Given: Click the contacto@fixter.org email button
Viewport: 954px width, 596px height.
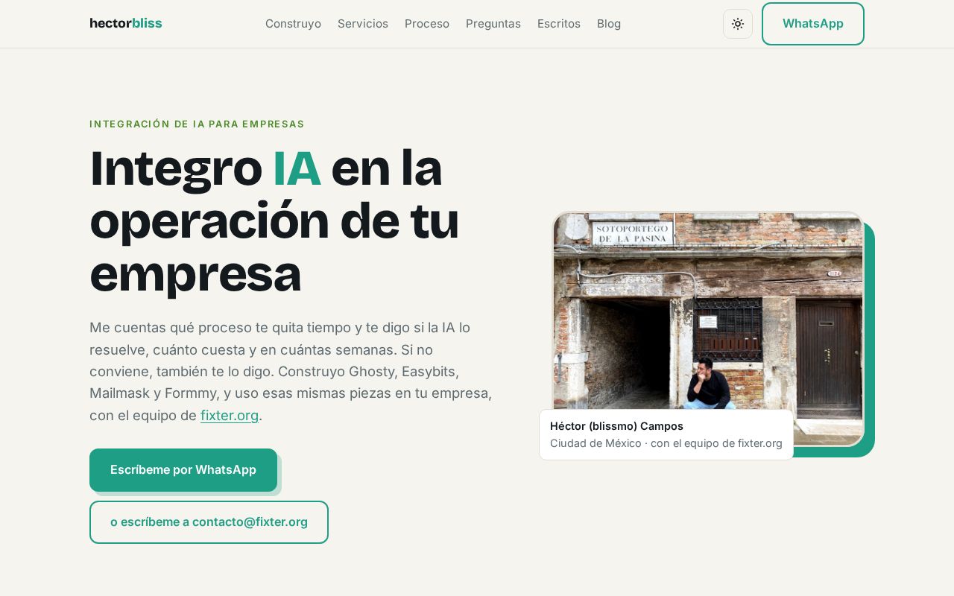Looking at the screenshot, I should [209, 522].
